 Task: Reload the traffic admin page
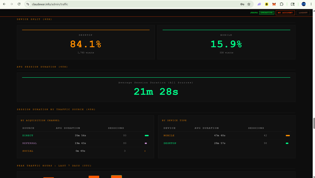click(x=19, y=4)
